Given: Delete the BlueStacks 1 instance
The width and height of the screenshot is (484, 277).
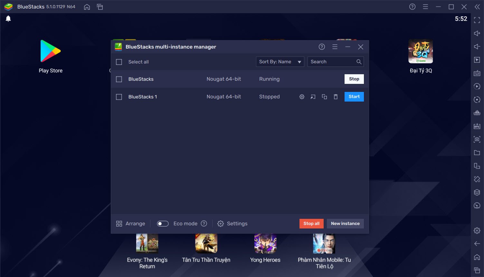Looking at the screenshot, I should (x=336, y=97).
